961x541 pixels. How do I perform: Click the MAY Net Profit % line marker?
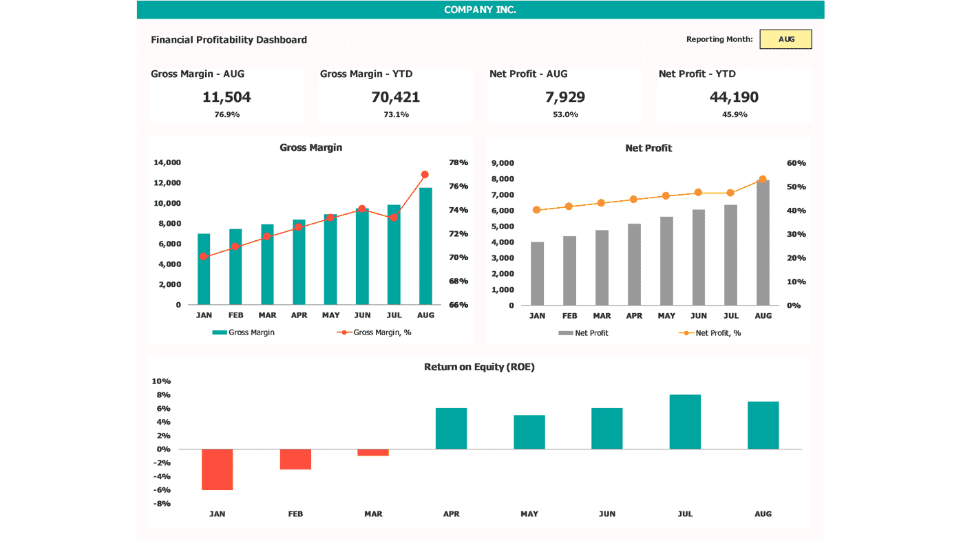coord(666,196)
